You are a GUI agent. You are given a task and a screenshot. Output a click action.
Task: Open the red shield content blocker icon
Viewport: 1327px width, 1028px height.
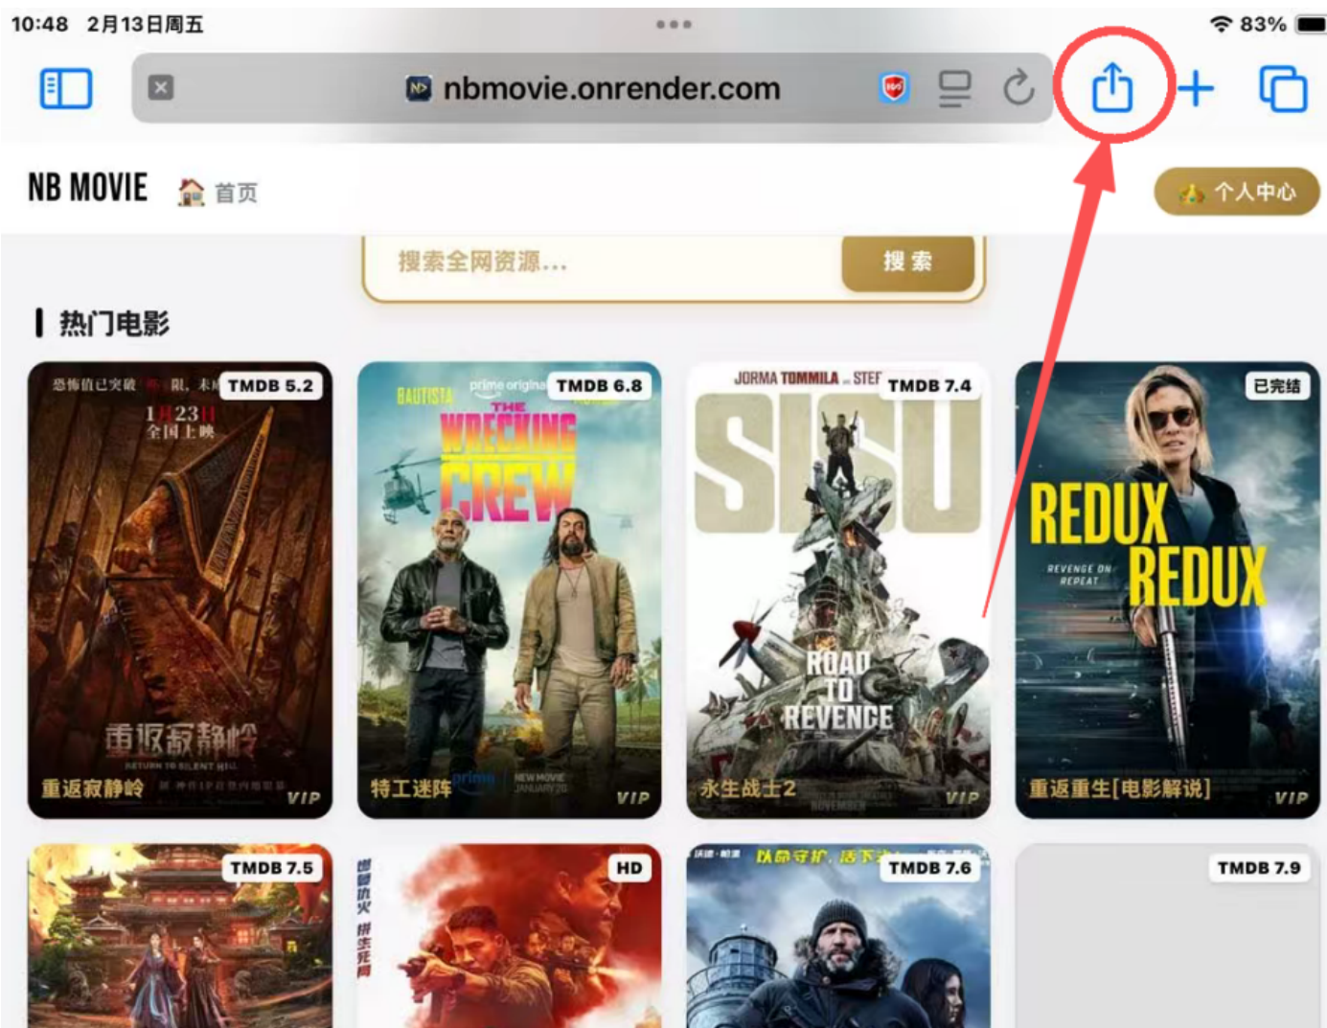[894, 88]
